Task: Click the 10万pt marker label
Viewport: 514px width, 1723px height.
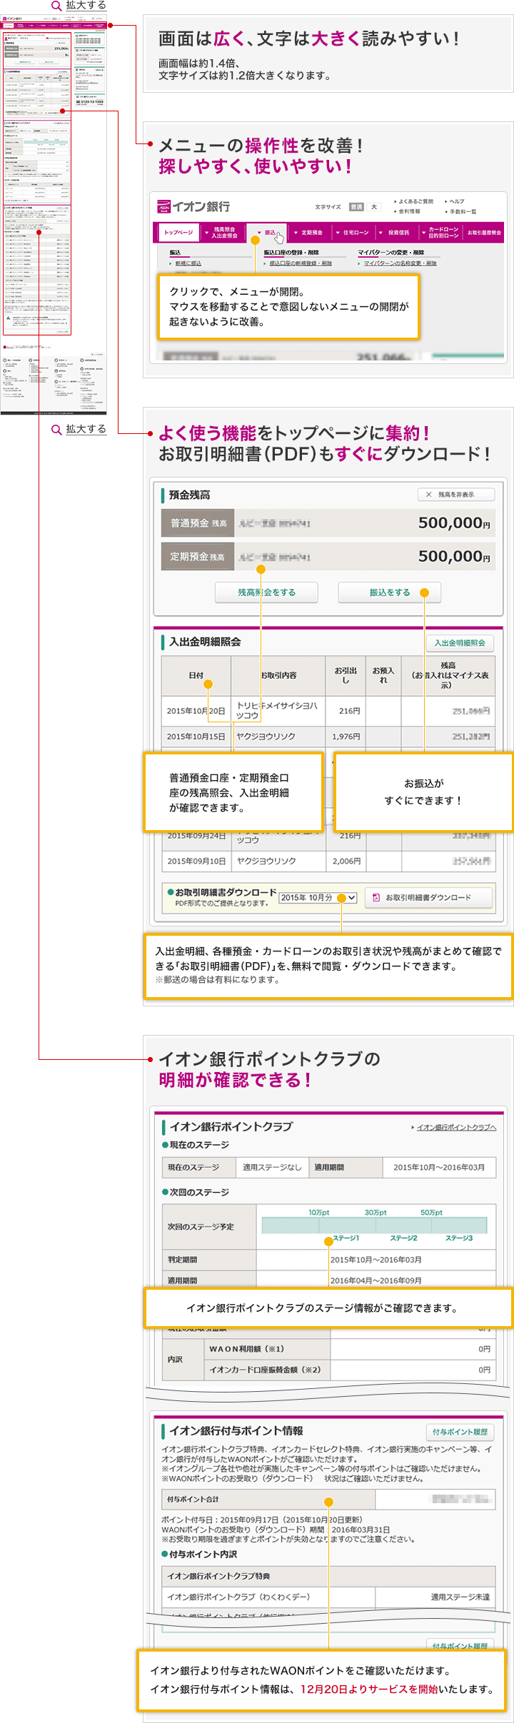Action: coord(319,1213)
